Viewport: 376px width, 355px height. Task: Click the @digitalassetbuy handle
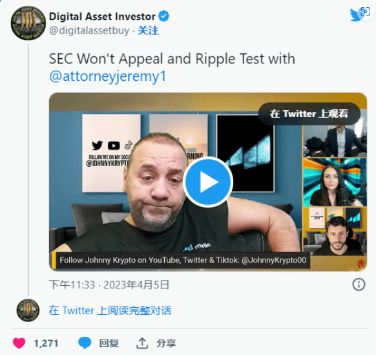click(89, 31)
